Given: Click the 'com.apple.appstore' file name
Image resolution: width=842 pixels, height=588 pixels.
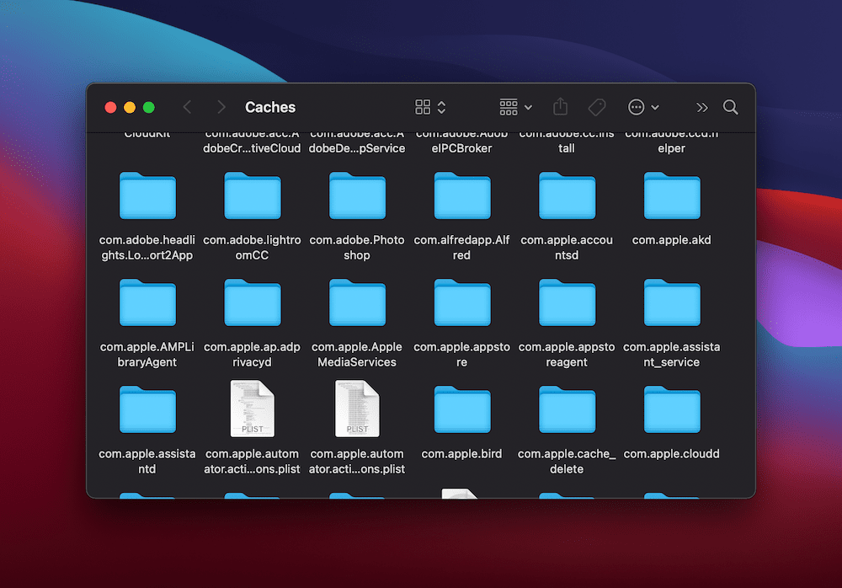Looking at the screenshot, I should tap(461, 355).
